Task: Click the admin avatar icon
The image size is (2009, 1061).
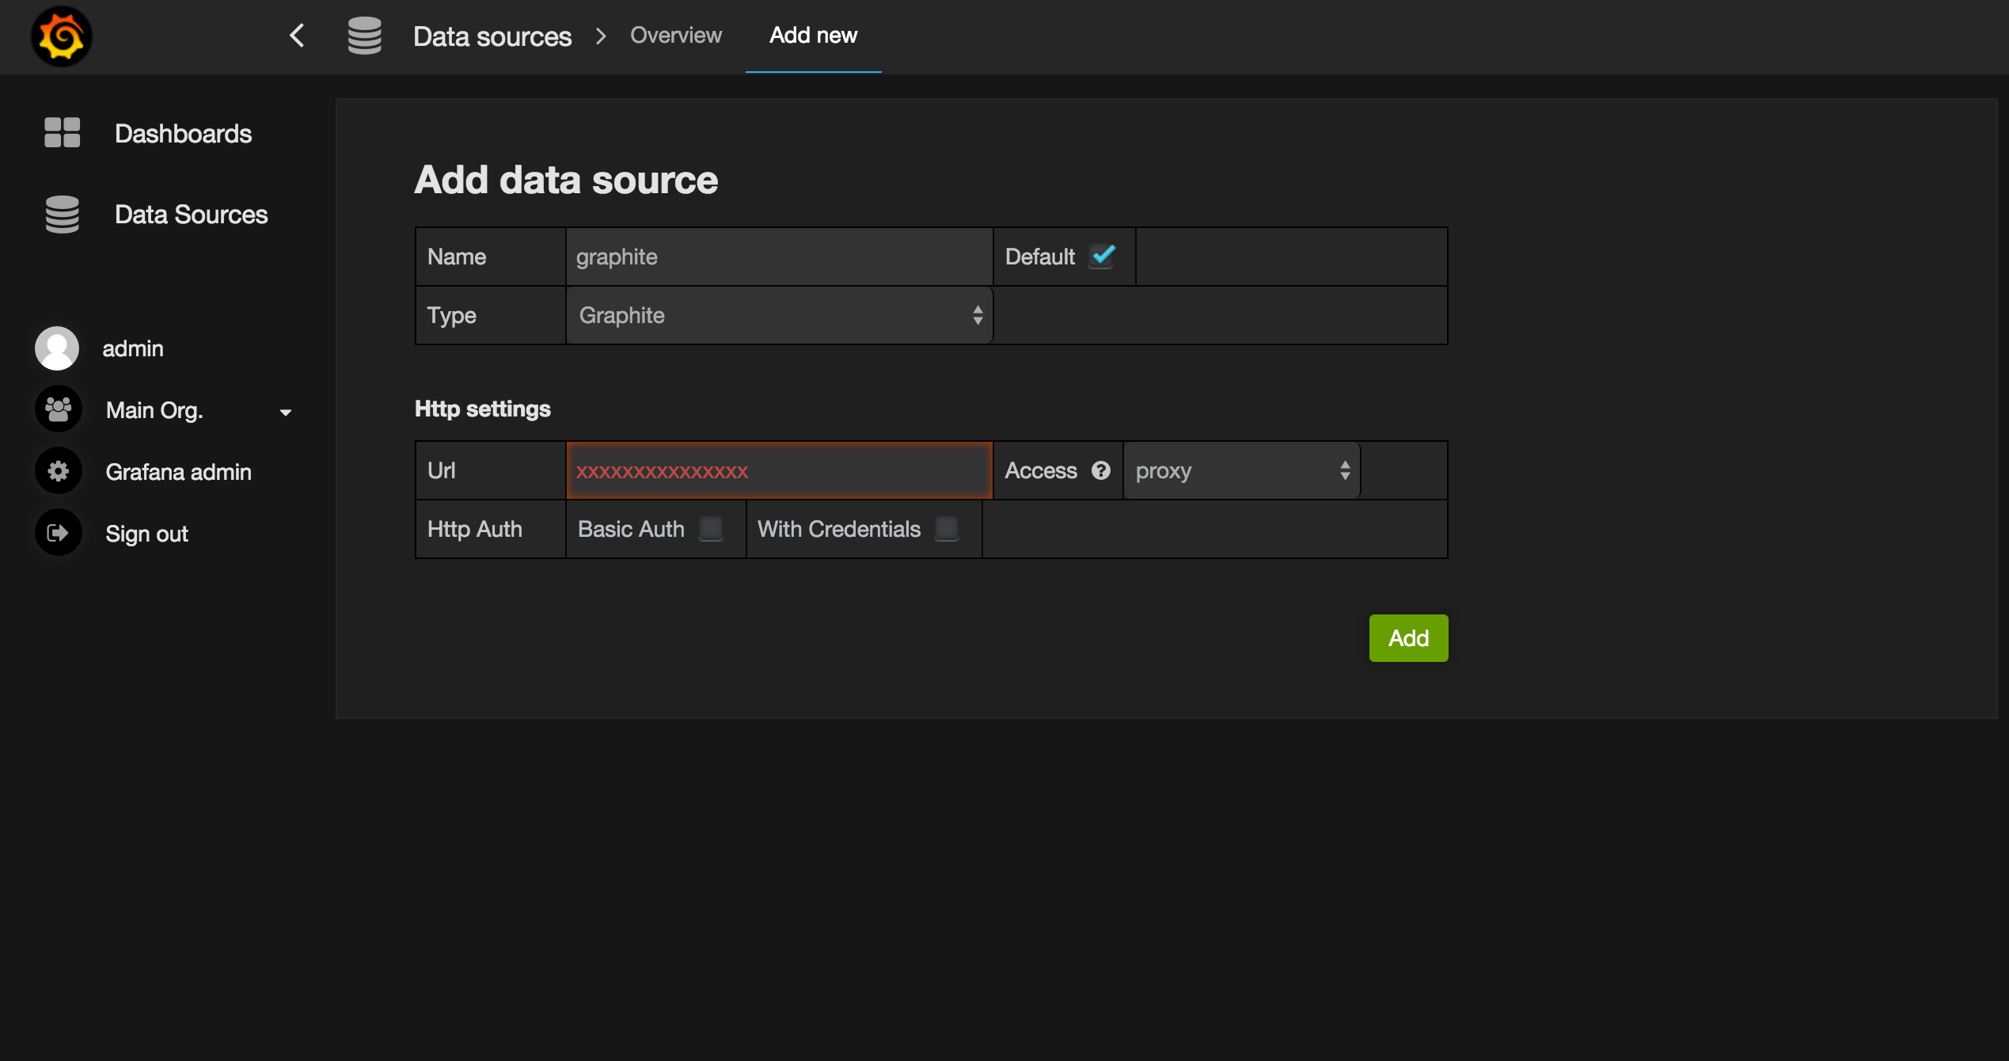Action: click(57, 348)
